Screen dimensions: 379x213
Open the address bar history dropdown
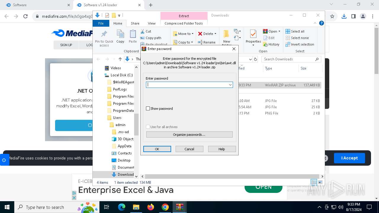[250, 59]
